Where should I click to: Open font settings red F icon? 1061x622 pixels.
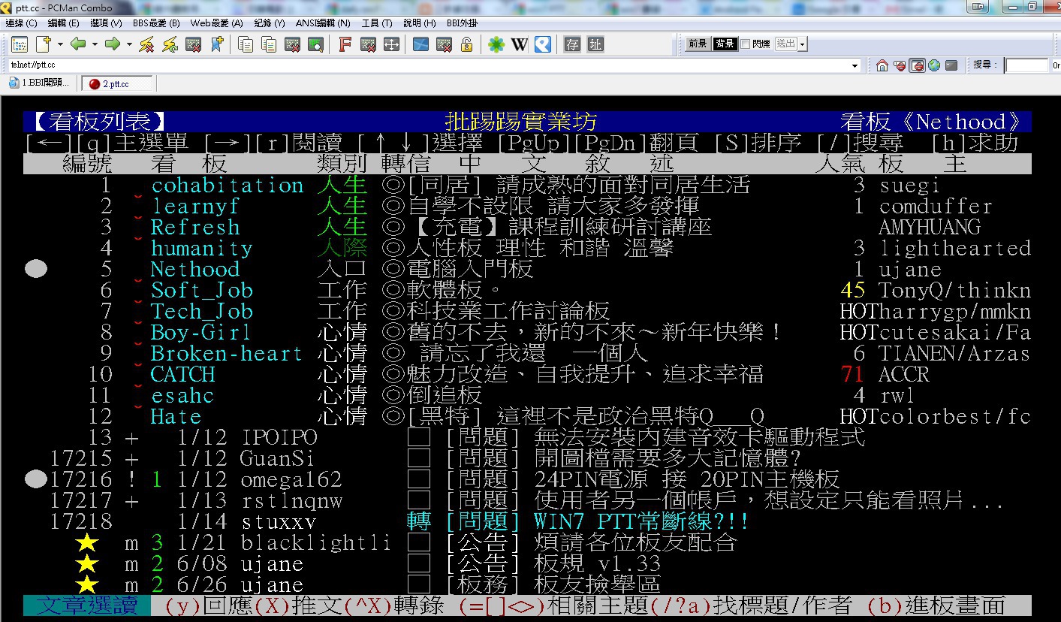345,44
